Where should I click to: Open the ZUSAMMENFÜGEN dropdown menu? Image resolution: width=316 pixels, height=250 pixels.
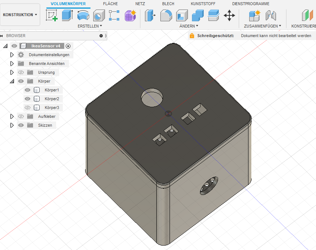tap(262, 26)
